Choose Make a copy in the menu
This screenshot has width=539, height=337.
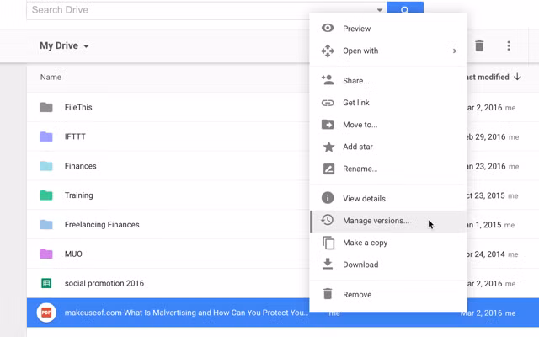click(365, 243)
